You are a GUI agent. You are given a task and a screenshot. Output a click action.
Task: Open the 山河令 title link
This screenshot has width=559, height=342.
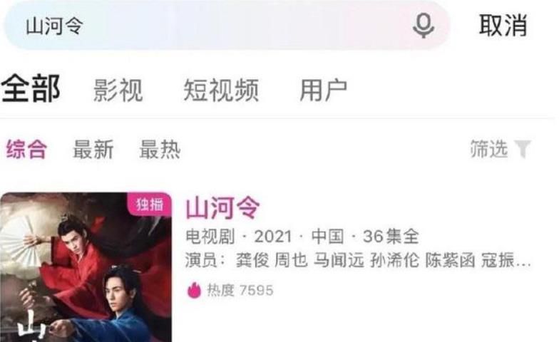coord(222,208)
